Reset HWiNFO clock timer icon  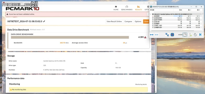[185, 35]
